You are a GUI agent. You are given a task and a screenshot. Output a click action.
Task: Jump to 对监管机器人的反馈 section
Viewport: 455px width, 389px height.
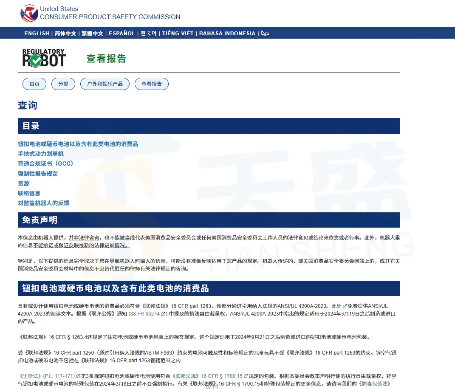pos(43,203)
